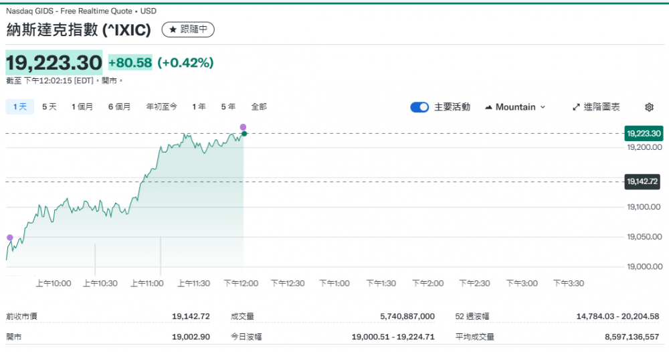Click purple event marker at chart's left edge
This screenshot has height=352, width=669.
pos(9,238)
